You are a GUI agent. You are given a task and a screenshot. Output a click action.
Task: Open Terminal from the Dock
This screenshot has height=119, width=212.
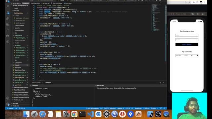coord(82,114)
